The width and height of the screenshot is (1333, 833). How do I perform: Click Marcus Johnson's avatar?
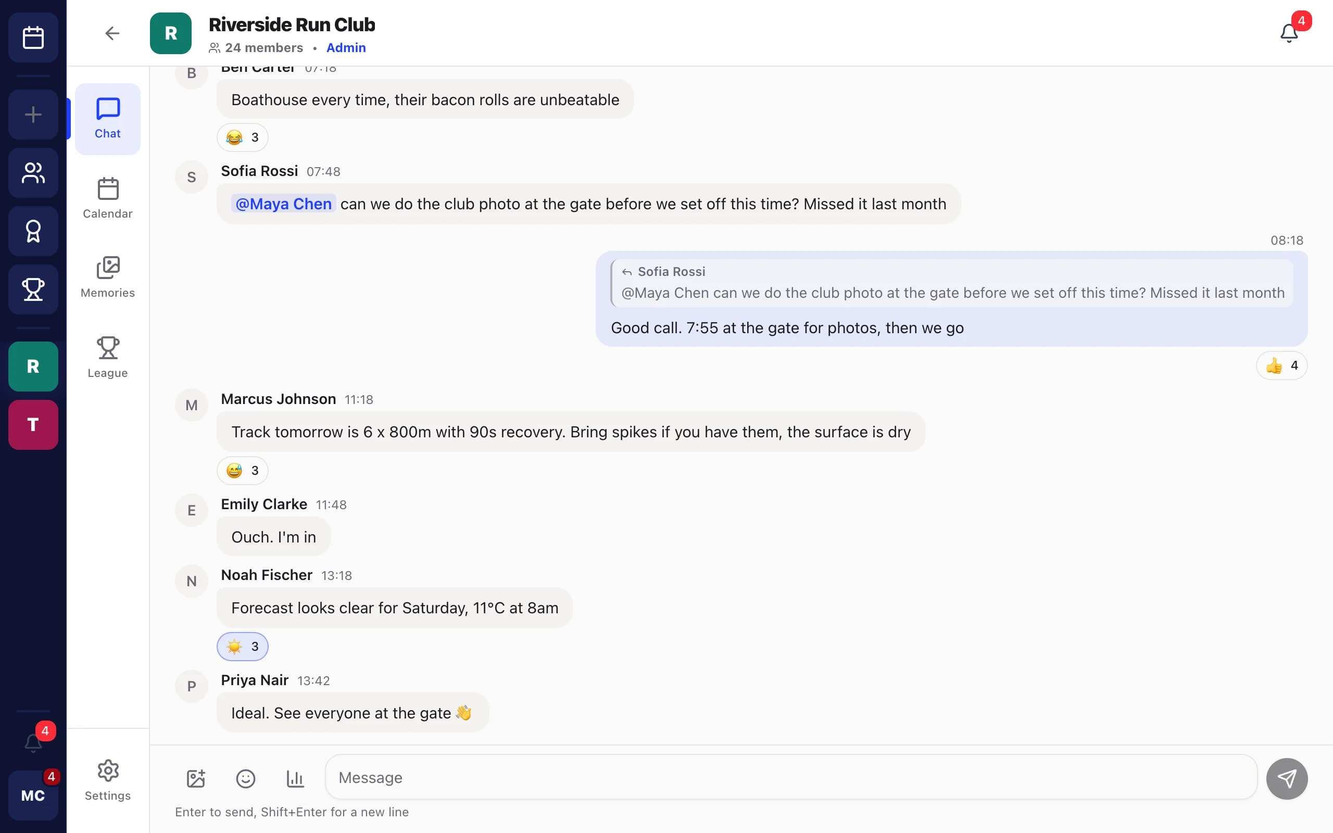point(191,405)
